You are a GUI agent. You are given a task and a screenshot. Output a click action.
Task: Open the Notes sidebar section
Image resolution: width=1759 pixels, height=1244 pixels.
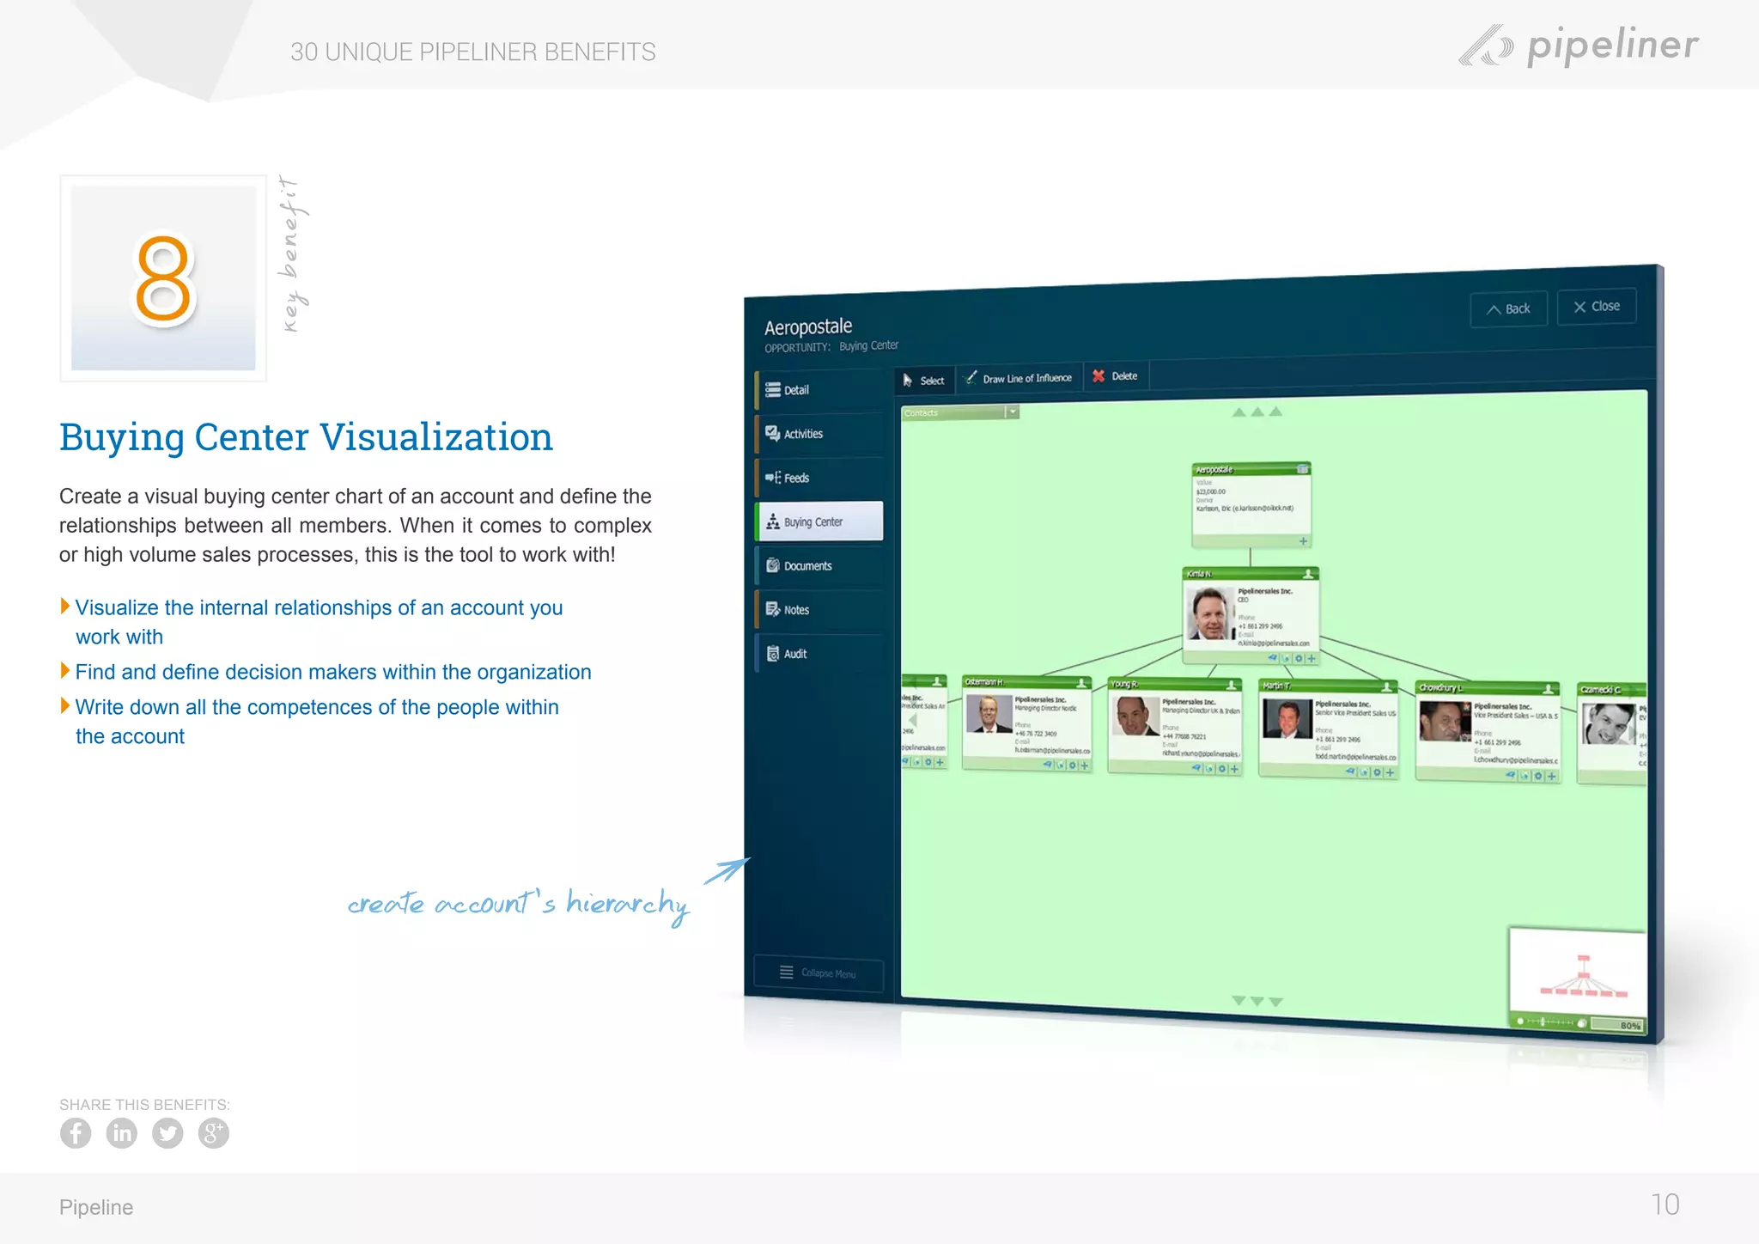tap(820, 610)
